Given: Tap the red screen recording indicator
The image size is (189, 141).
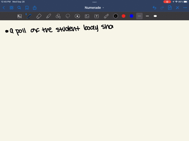Looking at the screenshot, I should tap(167, 2).
